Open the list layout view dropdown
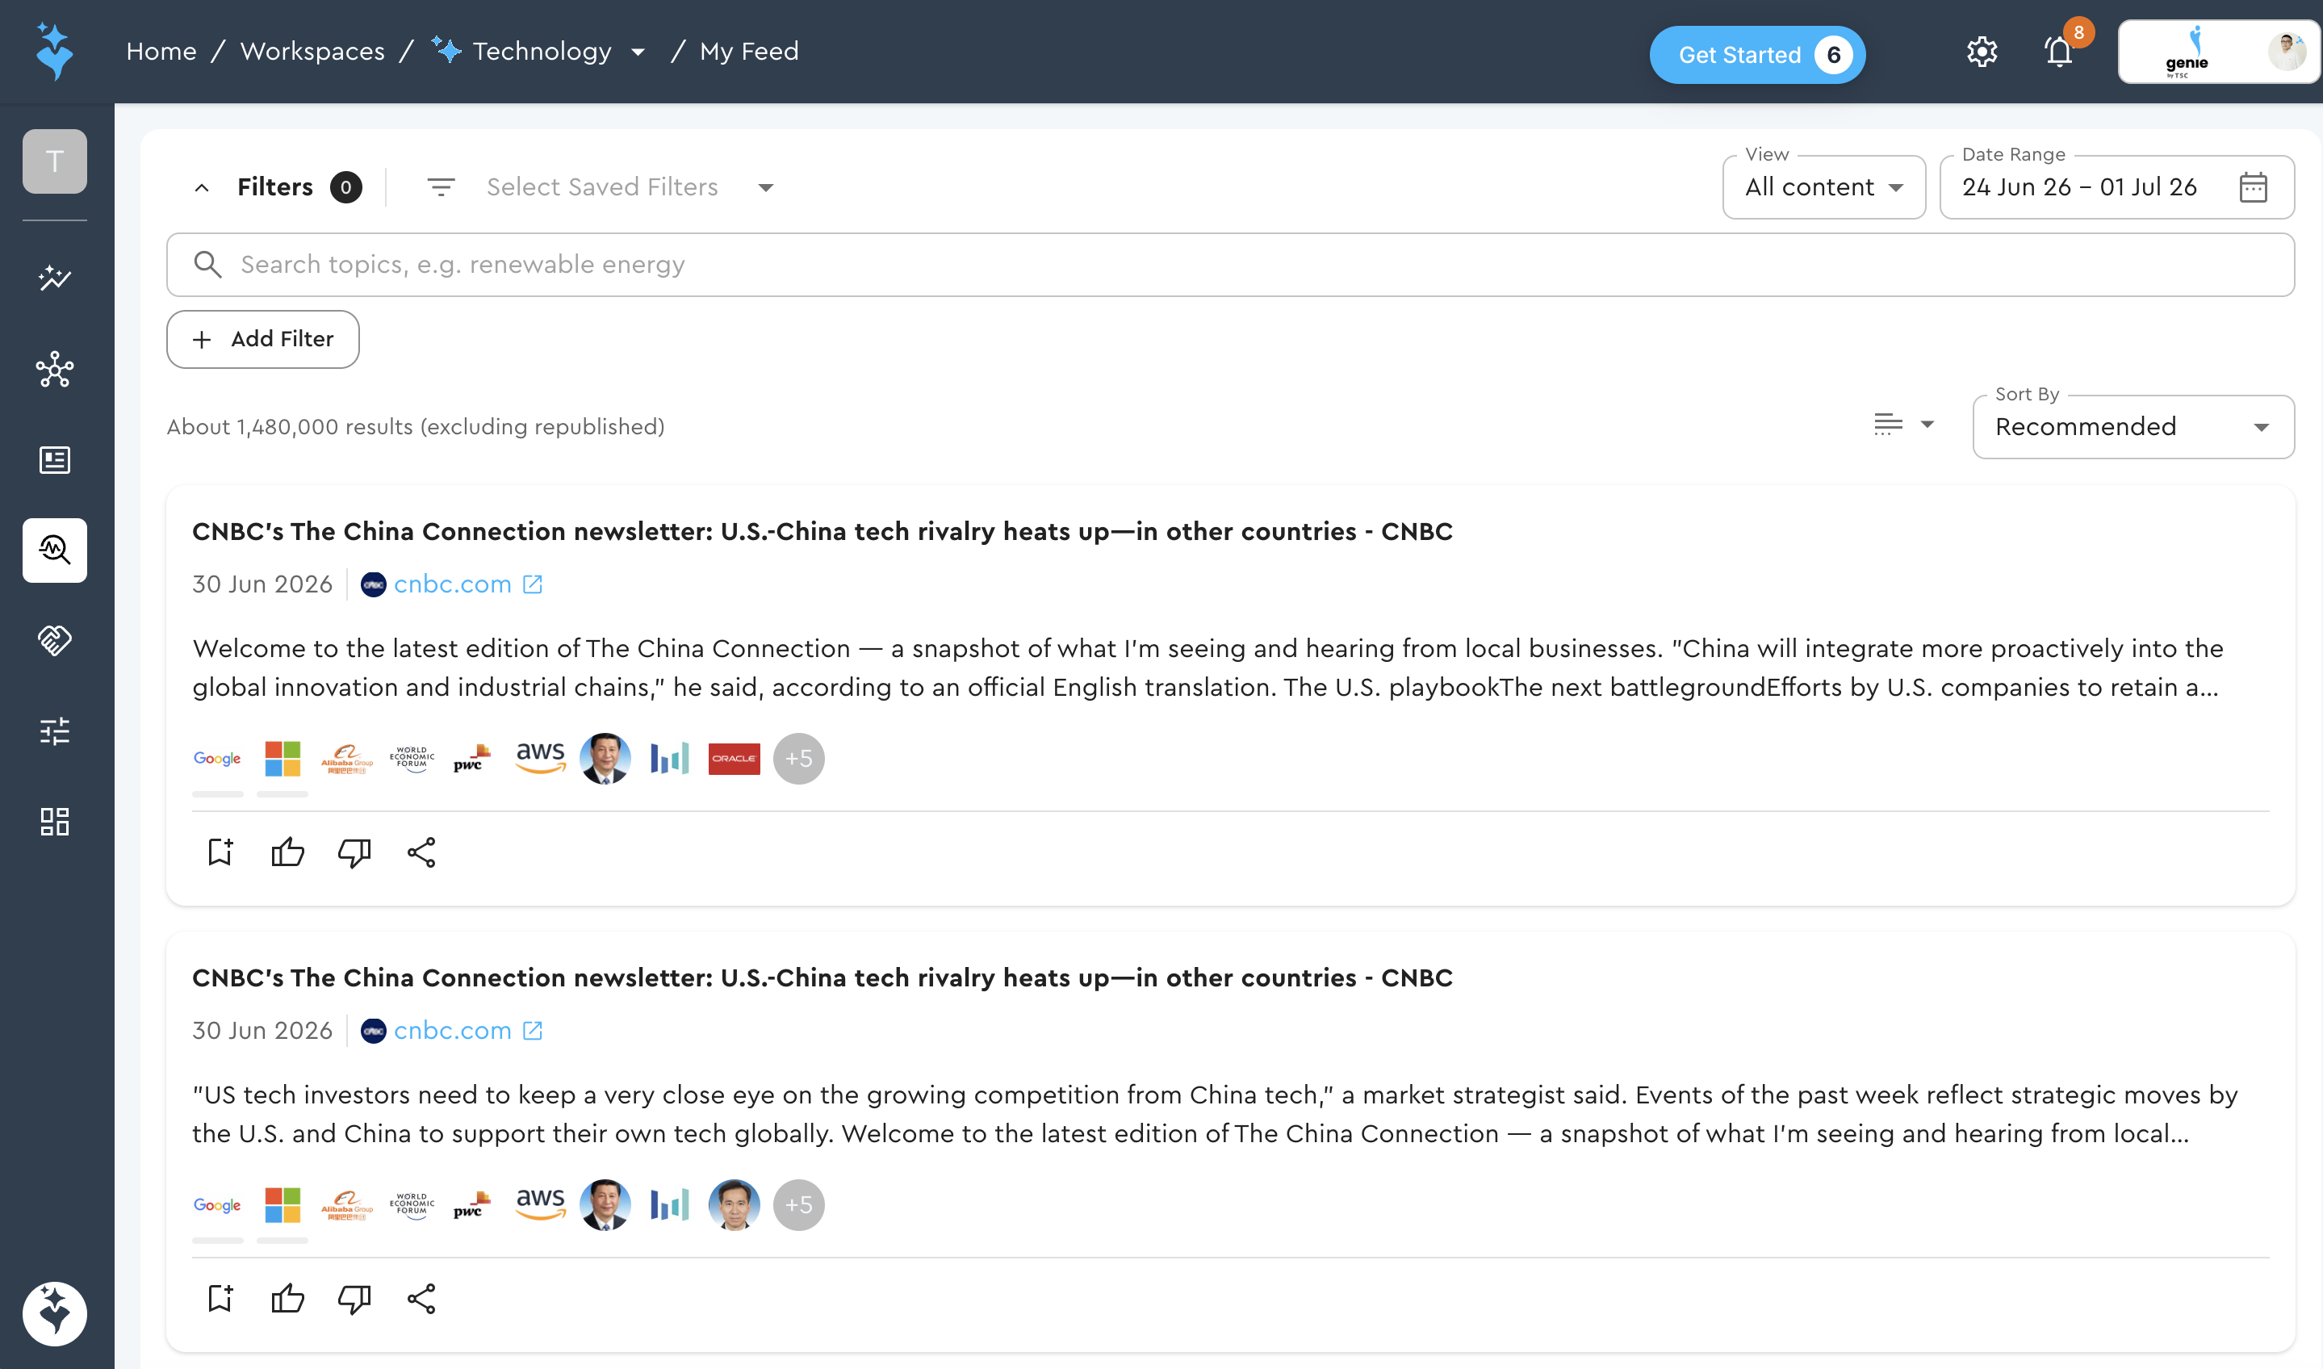 click(1903, 425)
